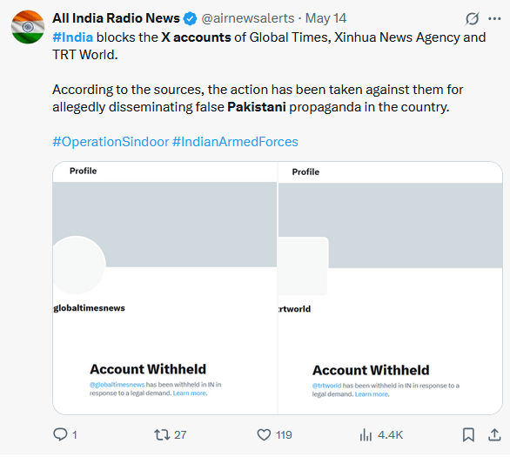Viewport: 510px width, 457px height.
Task: Open the #IndianArmedForces hashtag
Action: click(x=235, y=142)
